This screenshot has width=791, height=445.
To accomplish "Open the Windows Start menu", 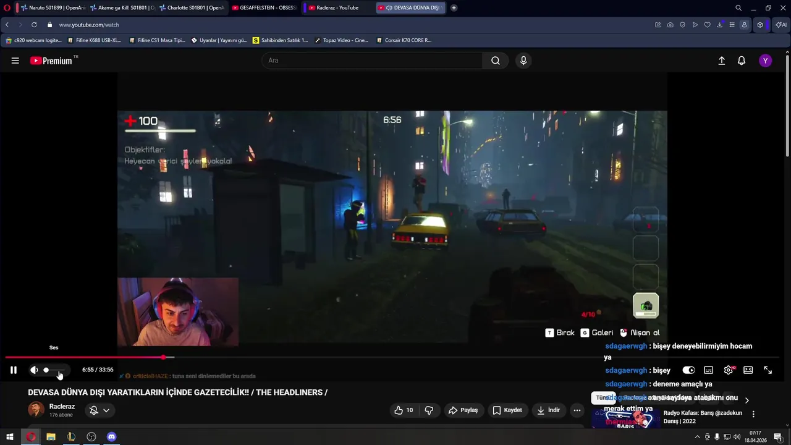I will click(10, 437).
